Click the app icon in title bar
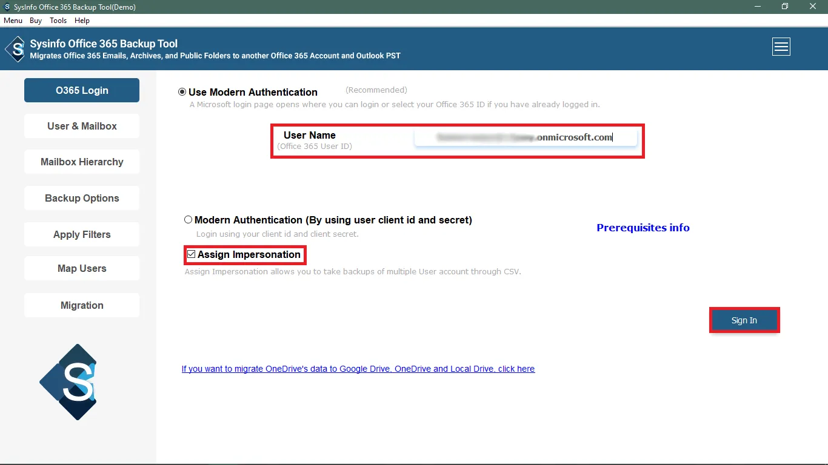The image size is (828, 465). coord(7,7)
